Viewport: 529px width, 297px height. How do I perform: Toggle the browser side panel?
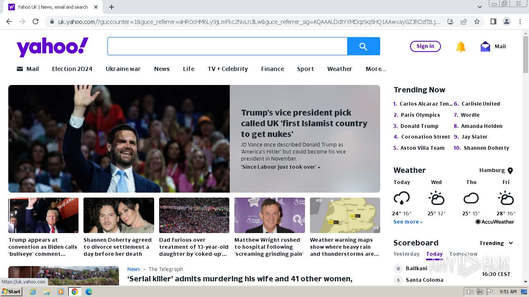(493, 21)
